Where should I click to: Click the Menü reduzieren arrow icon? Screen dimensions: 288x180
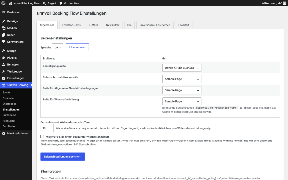click(3, 134)
